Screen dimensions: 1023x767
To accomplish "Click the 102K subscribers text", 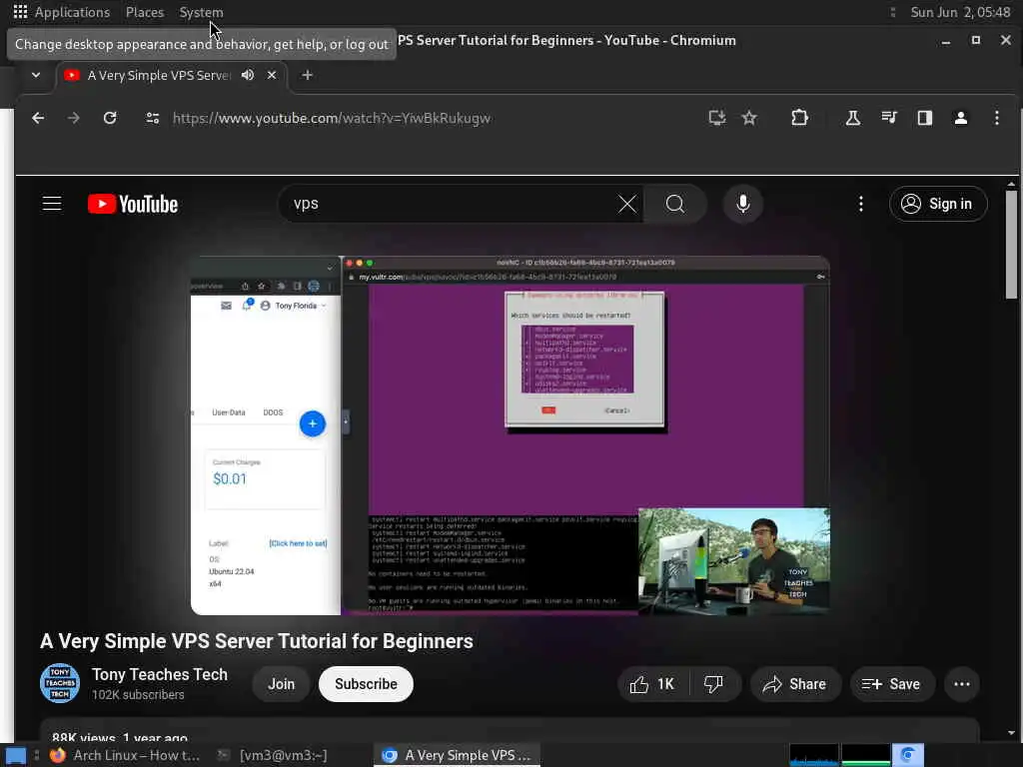I will pyautogui.click(x=138, y=695).
